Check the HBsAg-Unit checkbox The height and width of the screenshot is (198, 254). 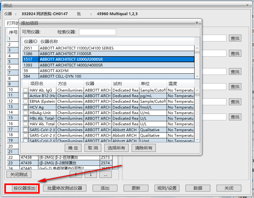[25, 113]
